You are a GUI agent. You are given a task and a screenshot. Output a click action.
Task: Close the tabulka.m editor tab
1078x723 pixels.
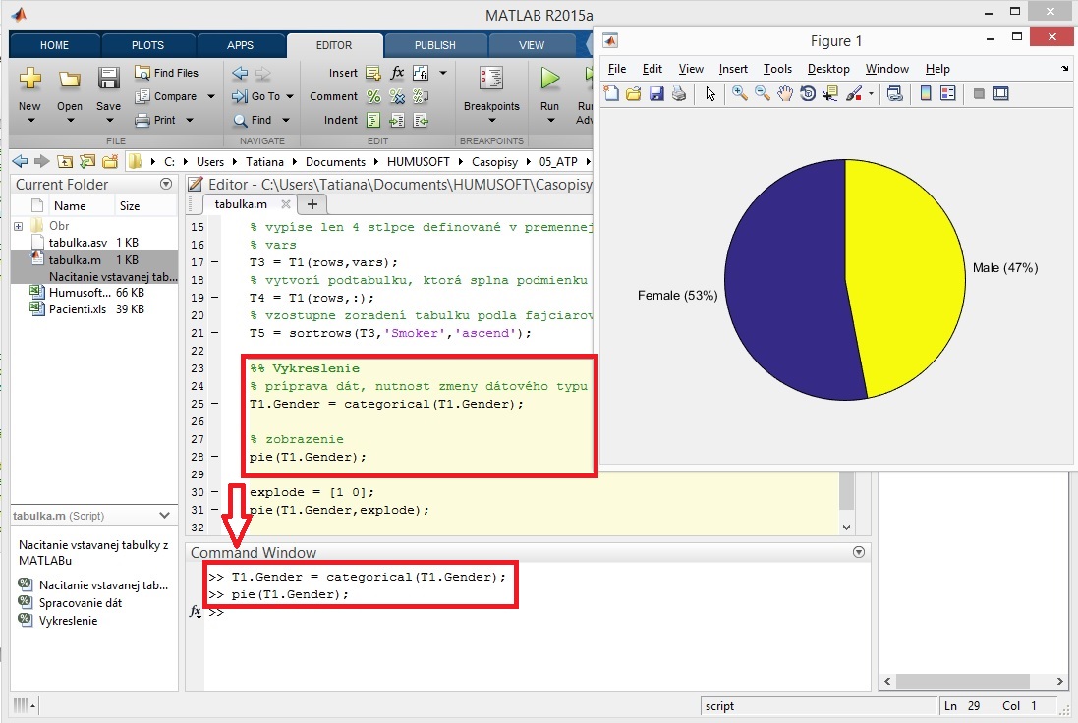tap(285, 204)
